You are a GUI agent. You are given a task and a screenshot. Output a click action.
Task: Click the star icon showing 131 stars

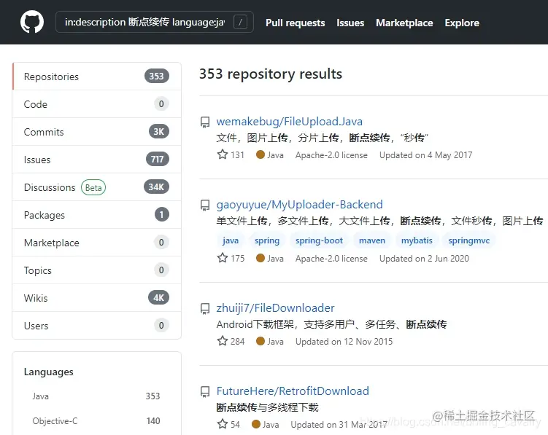(223, 154)
